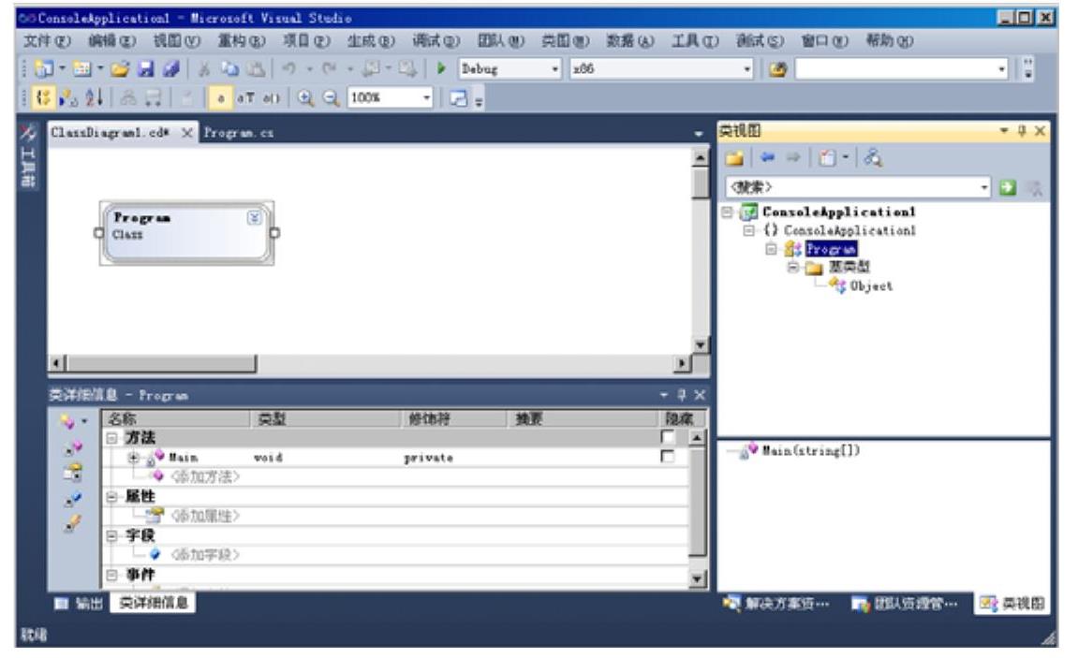Collapse ConsoleApplication1 project tree node
This screenshot has height=658, width=1078.
click(x=727, y=212)
